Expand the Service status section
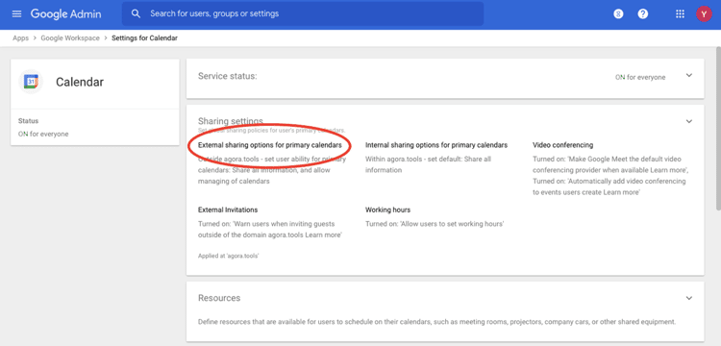 (688, 75)
